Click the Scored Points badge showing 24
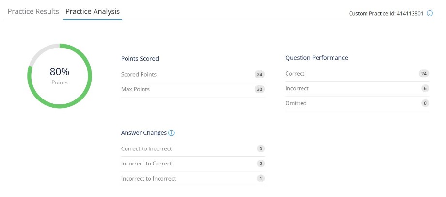 click(x=260, y=75)
